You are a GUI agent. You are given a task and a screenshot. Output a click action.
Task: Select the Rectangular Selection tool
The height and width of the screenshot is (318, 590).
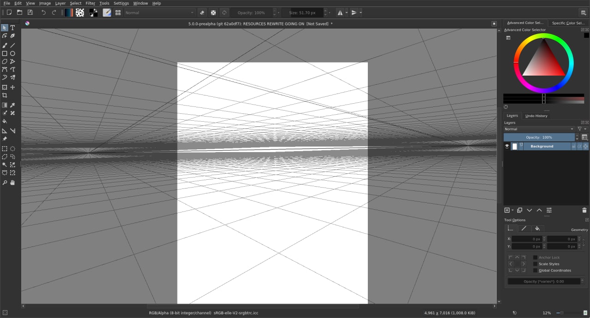[5, 149]
